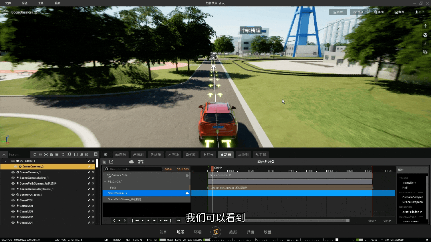Viewport: 431px width, 242px height.
Task: Collapse PS_Car03_1 track in sequencer list
Action: click(x=105, y=182)
